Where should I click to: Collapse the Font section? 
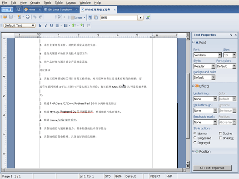tap(193, 42)
